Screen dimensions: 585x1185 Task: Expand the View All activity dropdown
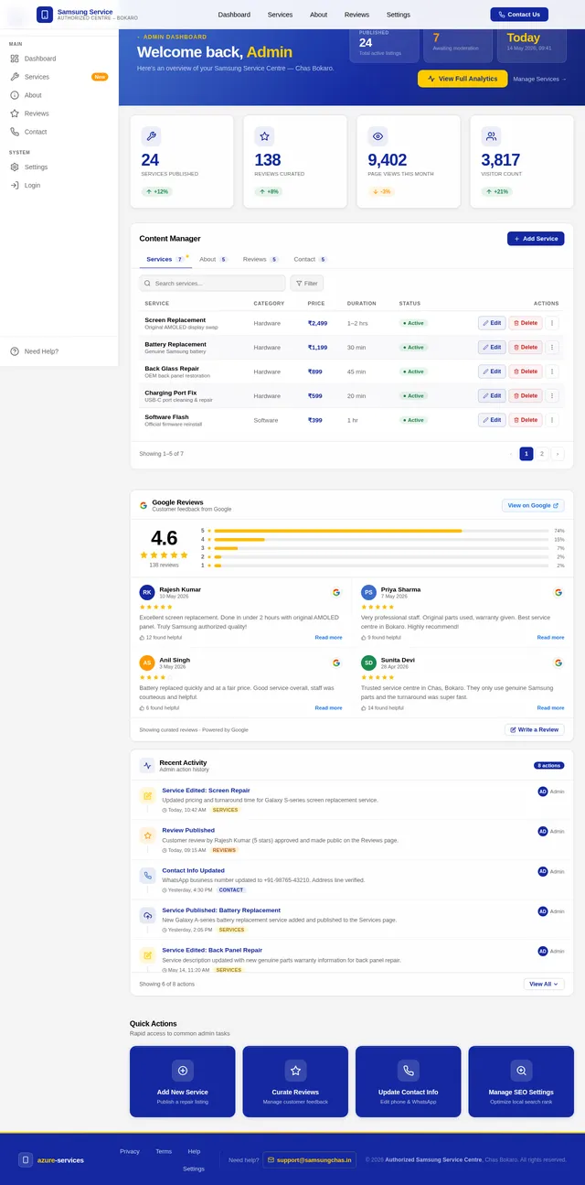click(544, 984)
